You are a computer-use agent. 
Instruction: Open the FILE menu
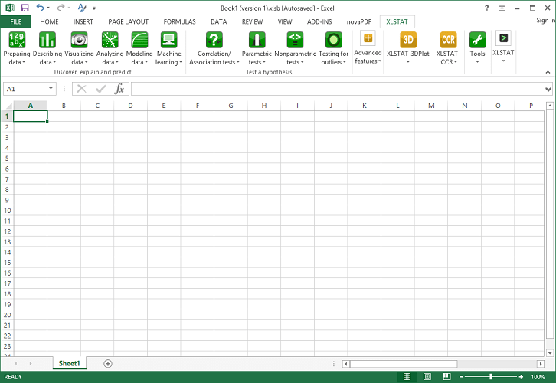(x=15, y=22)
